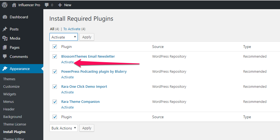
Task: Open Widgets submenu item
Action: (10, 94)
